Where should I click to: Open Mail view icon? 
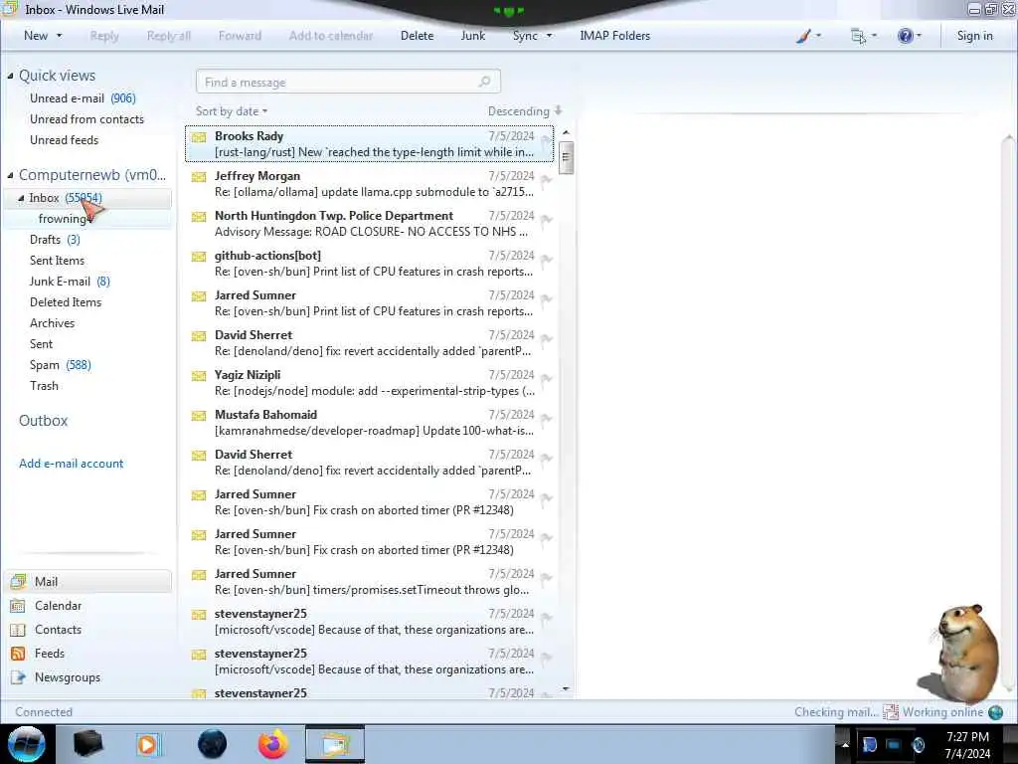[x=18, y=581]
